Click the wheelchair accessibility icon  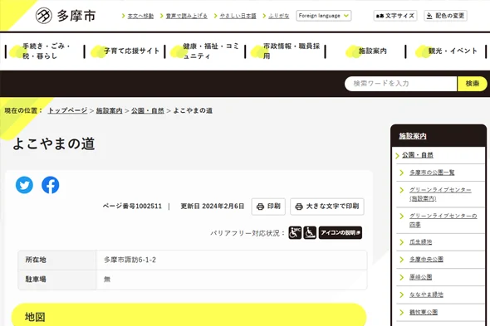[310, 232]
